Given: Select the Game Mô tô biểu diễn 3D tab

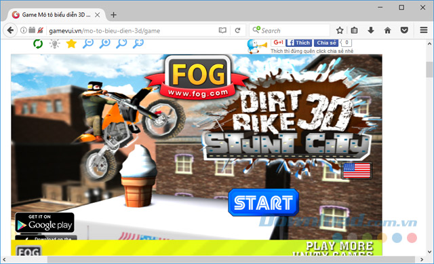Looking at the screenshot, I should 56,15.
